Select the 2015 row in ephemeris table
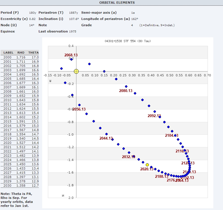 tap(20, 121)
